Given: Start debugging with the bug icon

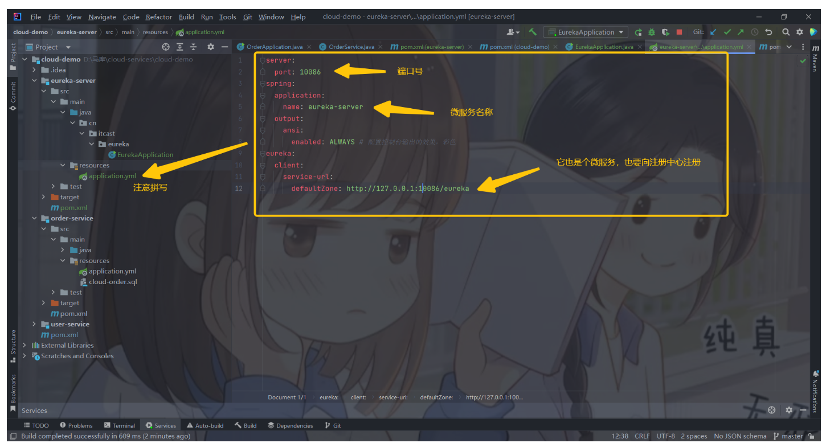Looking at the screenshot, I should pos(652,32).
